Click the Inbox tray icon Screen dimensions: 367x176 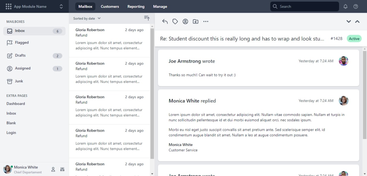[x=10, y=31]
